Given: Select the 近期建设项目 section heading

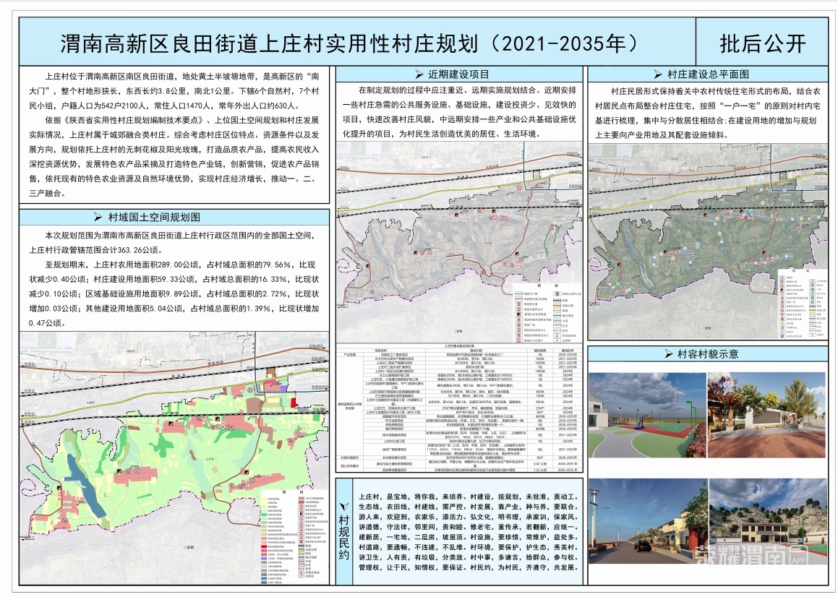Looking at the screenshot, I should click(459, 74).
